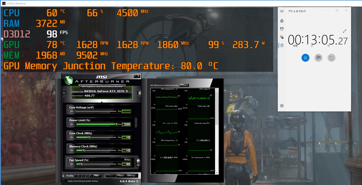Detach the Hardware Monitor panel
This screenshot has width=362, height=185.
pyautogui.click(x=184, y=85)
